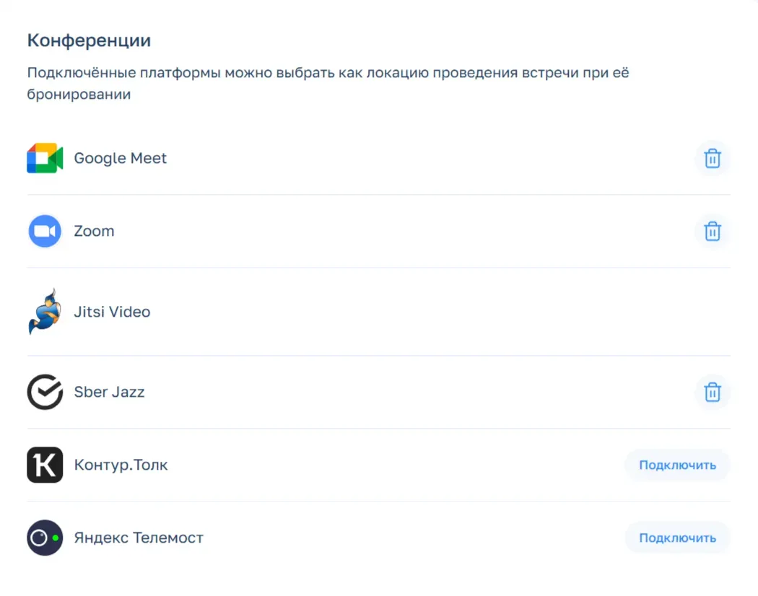Click the Google Meet logo icon

pos(45,158)
